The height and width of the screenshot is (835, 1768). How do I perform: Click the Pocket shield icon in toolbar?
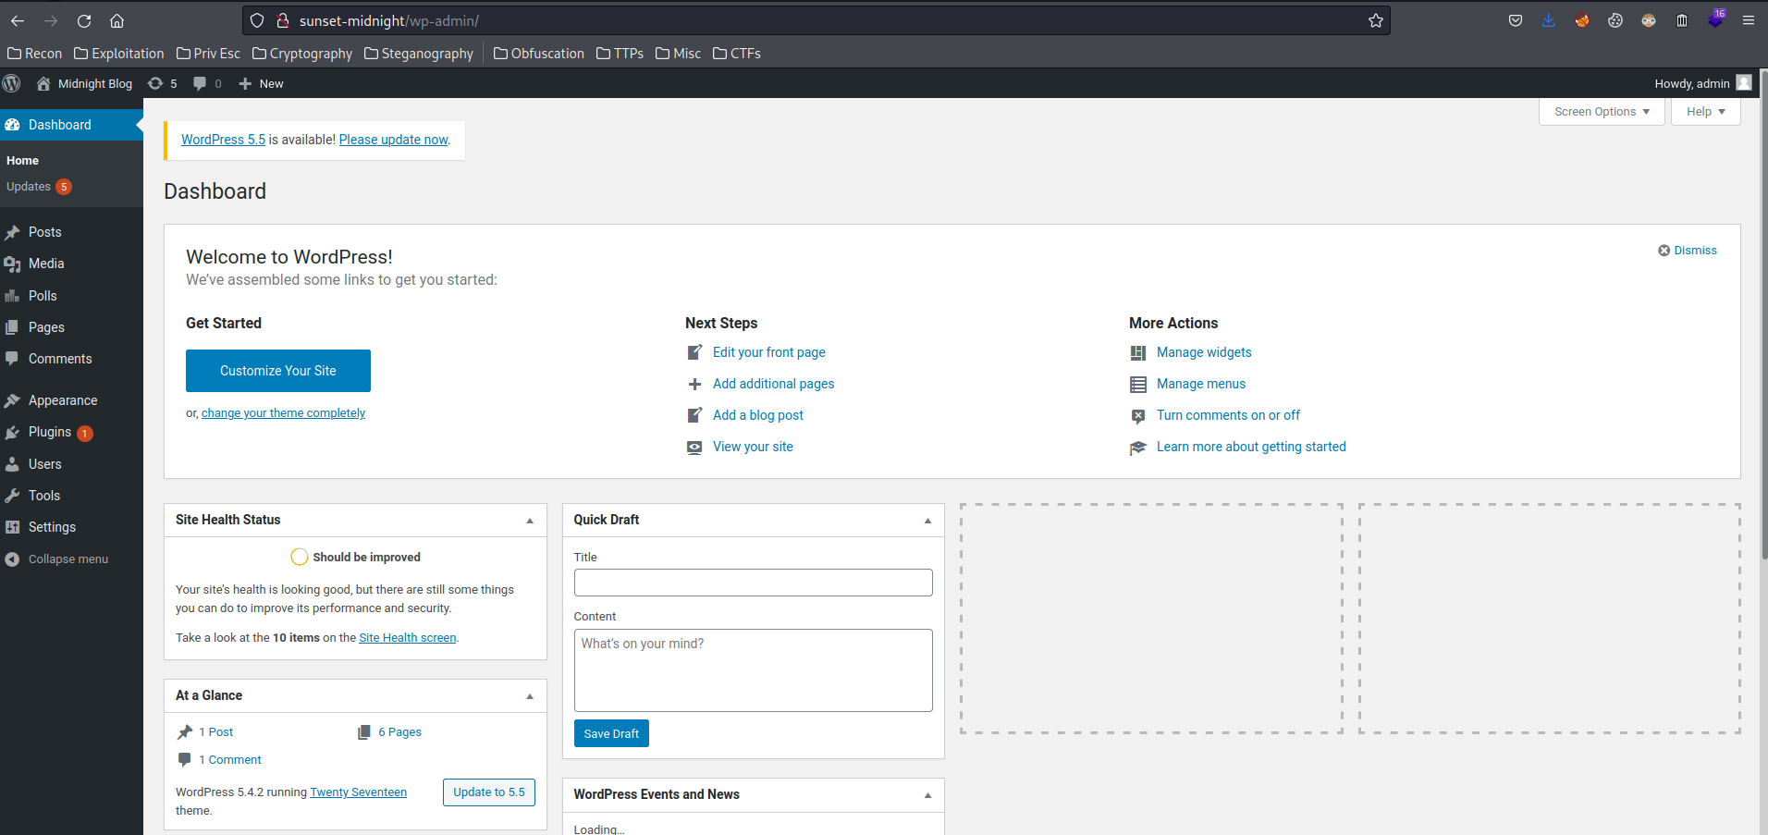tap(1516, 20)
